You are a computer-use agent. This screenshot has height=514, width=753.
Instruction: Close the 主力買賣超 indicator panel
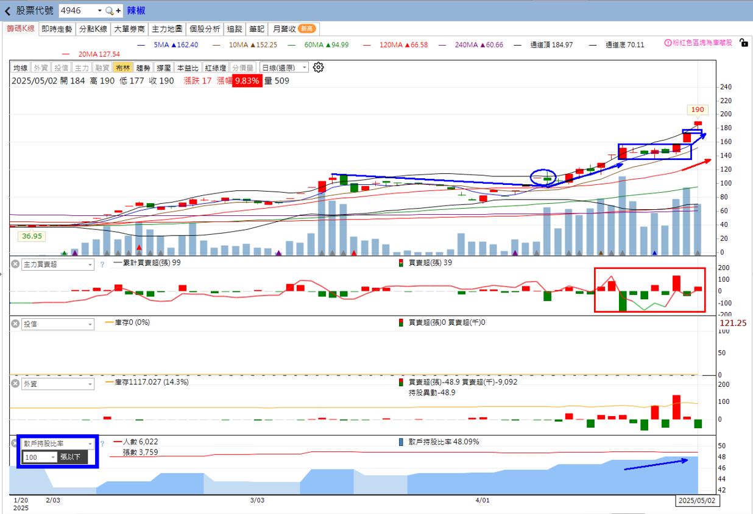tap(16, 264)
